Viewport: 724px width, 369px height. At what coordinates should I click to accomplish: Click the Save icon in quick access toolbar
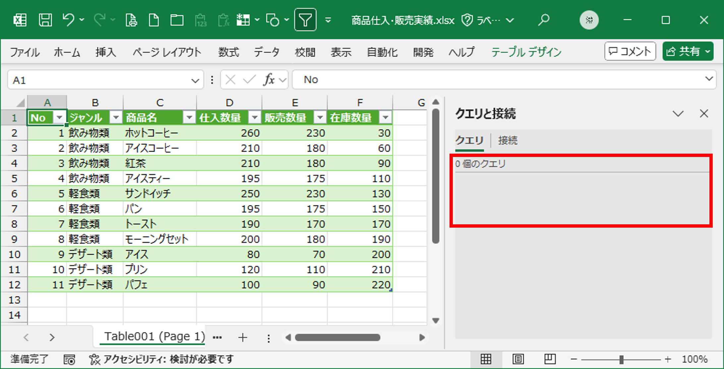[45, 20]
